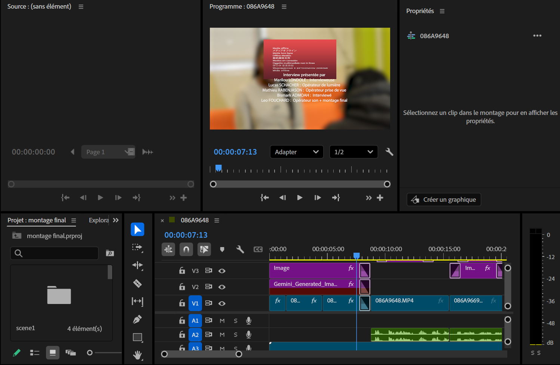
Task: Select the Razor tool
Action: click(x=138, y=283)
